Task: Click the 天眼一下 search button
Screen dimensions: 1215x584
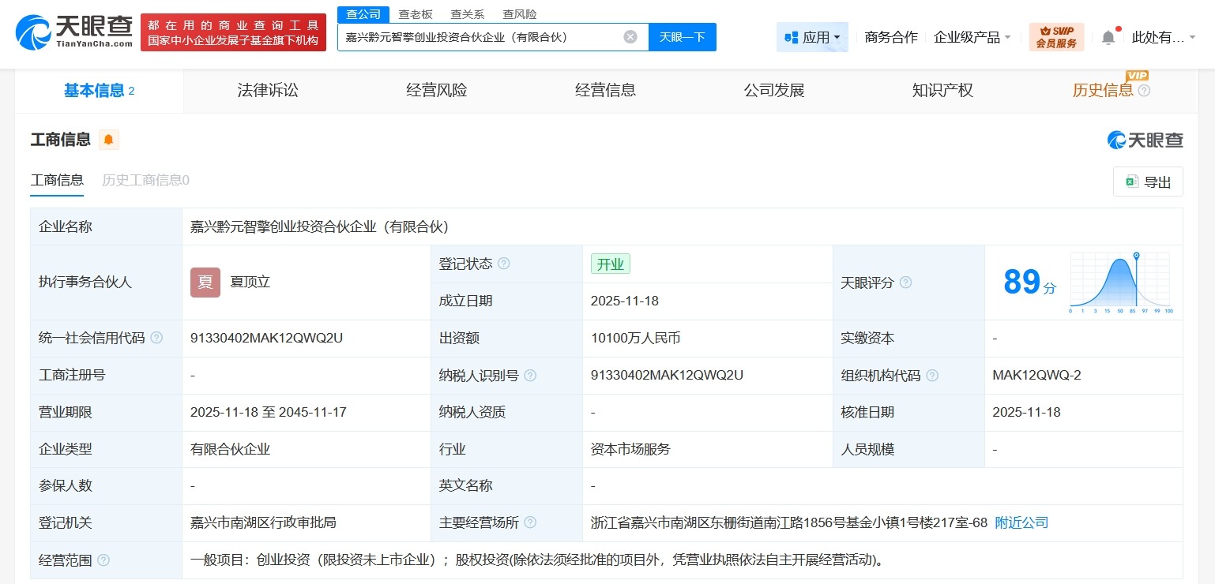Action: 682,36
